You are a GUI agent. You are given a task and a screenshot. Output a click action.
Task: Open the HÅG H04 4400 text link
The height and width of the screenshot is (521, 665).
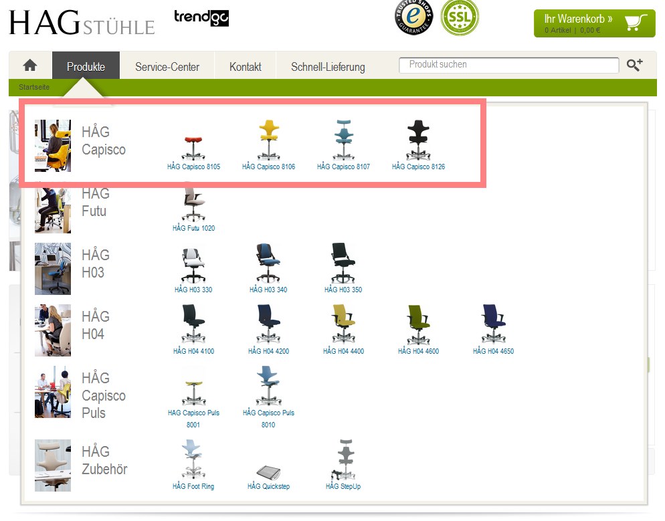[343, 351]
